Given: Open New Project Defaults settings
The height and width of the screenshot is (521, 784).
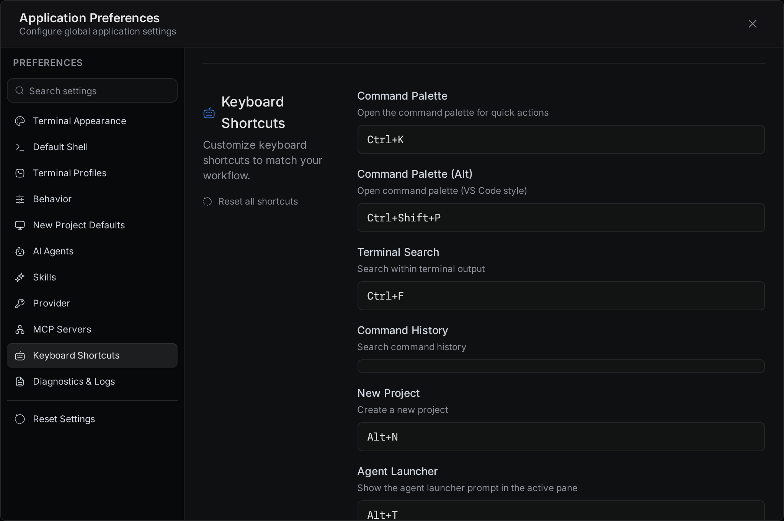Looking at the screenshot, I should point(92,225).
